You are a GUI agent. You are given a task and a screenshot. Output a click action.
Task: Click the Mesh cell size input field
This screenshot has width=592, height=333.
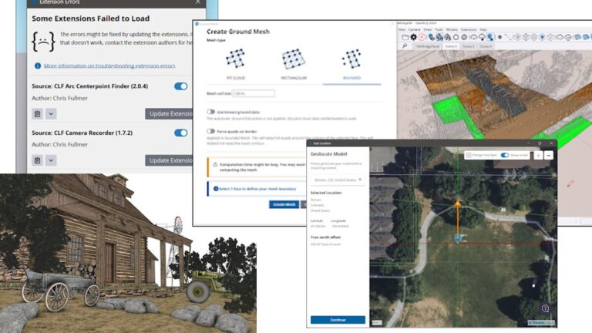pos(254,93)
